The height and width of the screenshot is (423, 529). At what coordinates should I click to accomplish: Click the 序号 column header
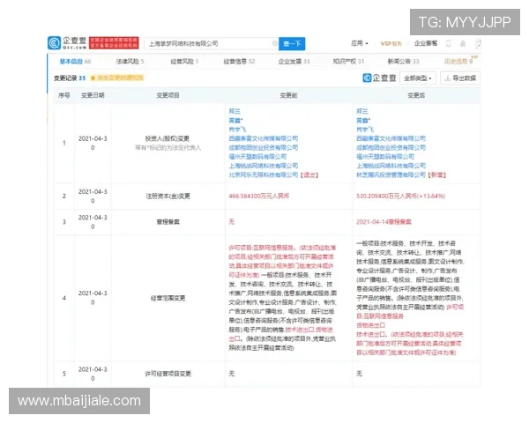click(63, 95)
